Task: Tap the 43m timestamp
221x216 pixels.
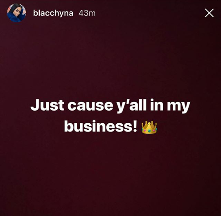Action: click(87, 13)
